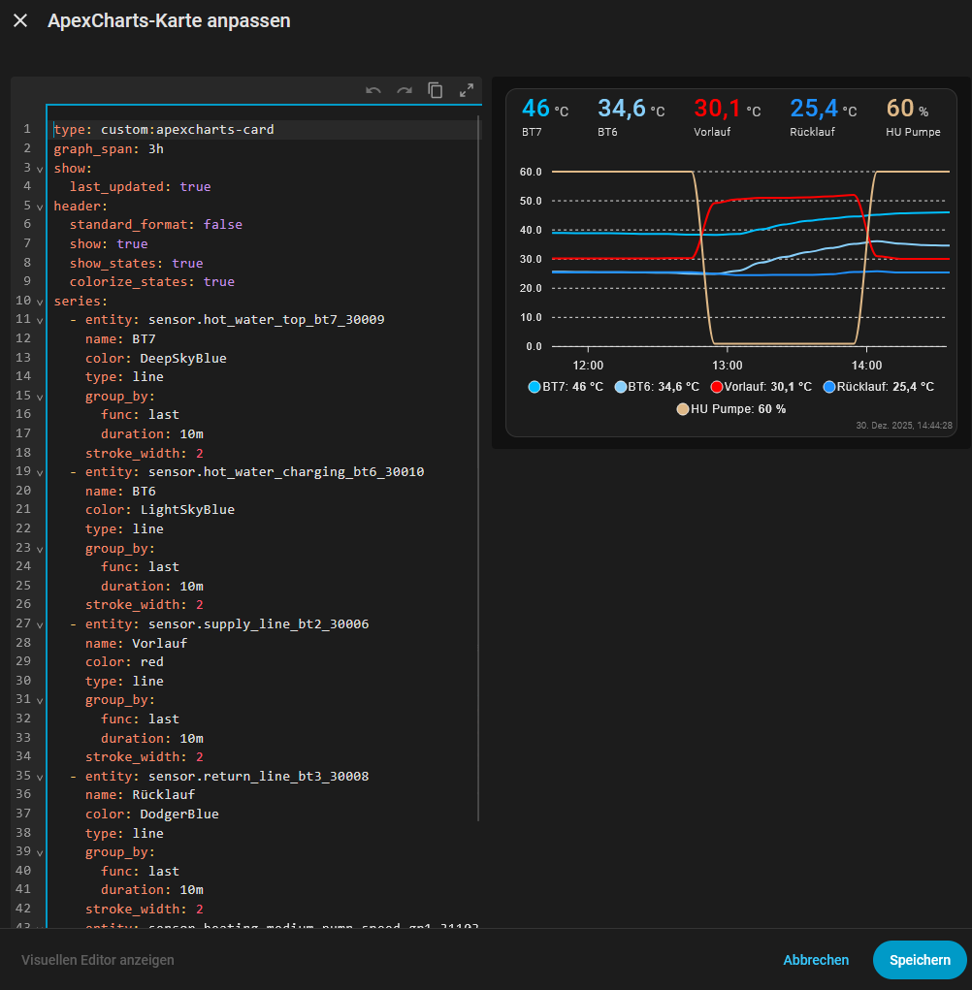The width and height of the screenshot is (972, 990).
Task: Click the redo icon in code editor
Action: (405, 90)
